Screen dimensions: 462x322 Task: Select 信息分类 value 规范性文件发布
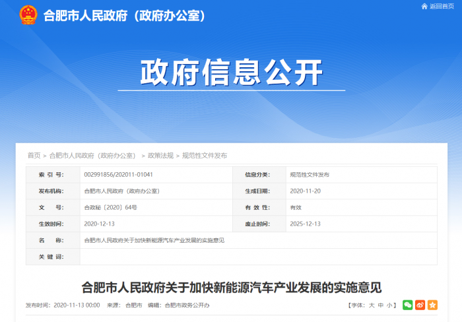point(310,175)
